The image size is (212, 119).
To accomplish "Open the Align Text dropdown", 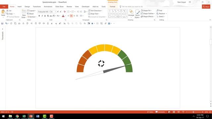I will click(93, 14).
